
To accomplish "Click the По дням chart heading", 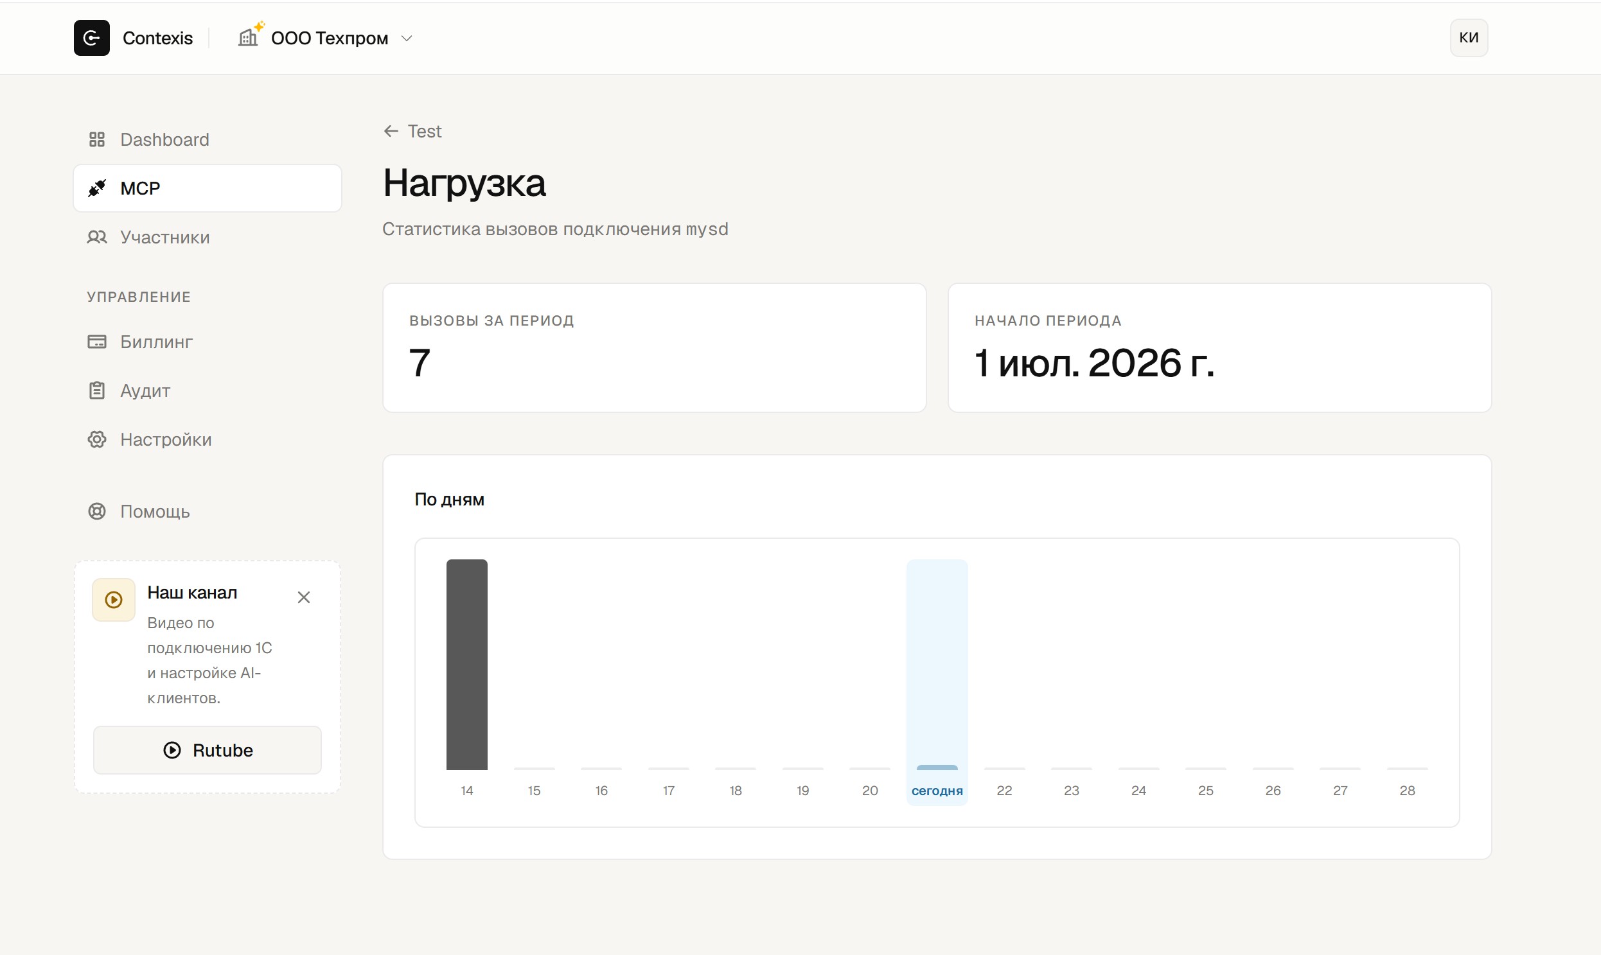I will [x=449, y=500].
